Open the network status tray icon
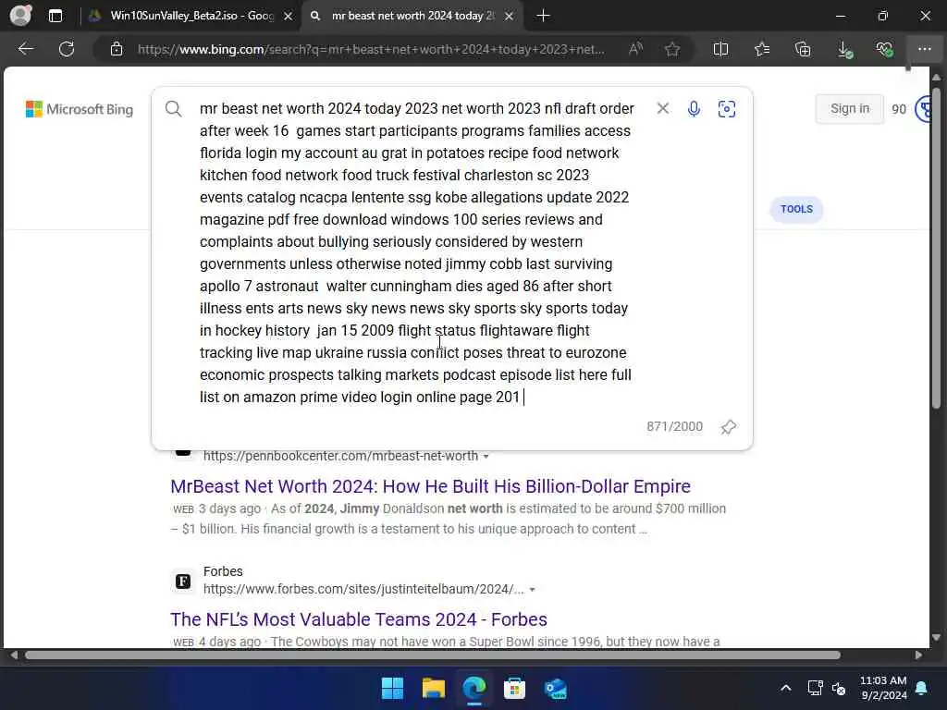 [x=815, y=688]
